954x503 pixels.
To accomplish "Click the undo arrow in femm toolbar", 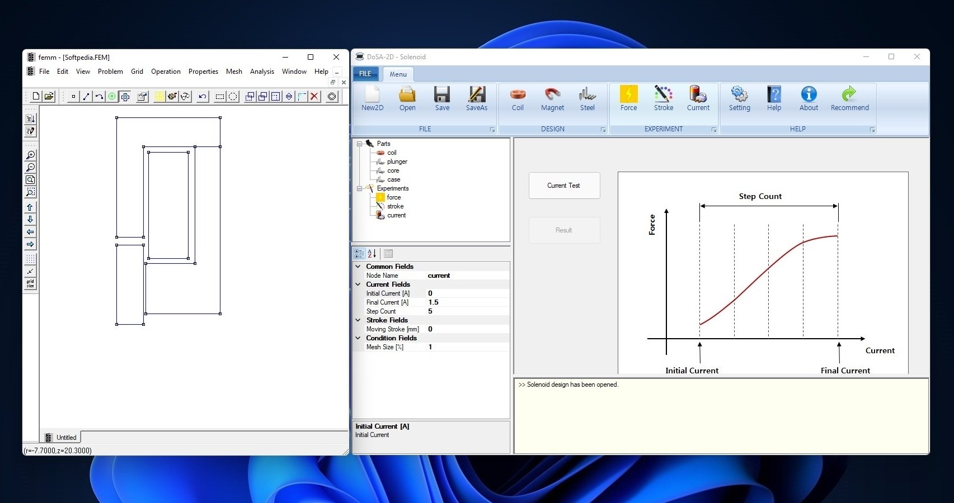I will (203, 96).
